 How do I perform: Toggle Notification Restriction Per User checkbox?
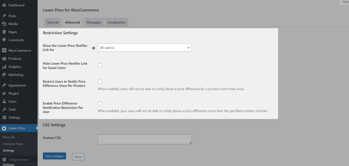tap(100, 104)
